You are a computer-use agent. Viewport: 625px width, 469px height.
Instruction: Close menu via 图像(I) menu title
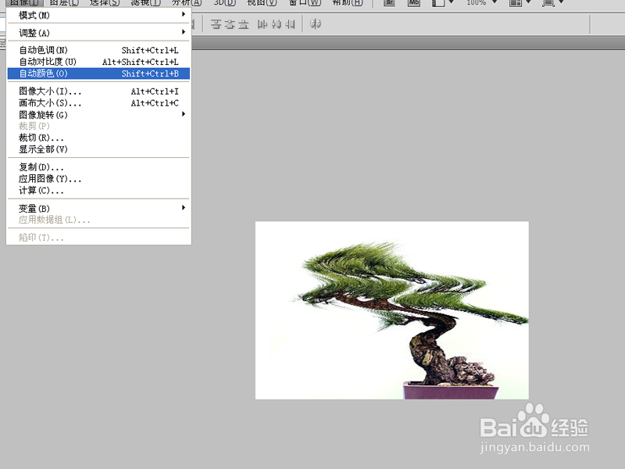click(x=24, y=2)
